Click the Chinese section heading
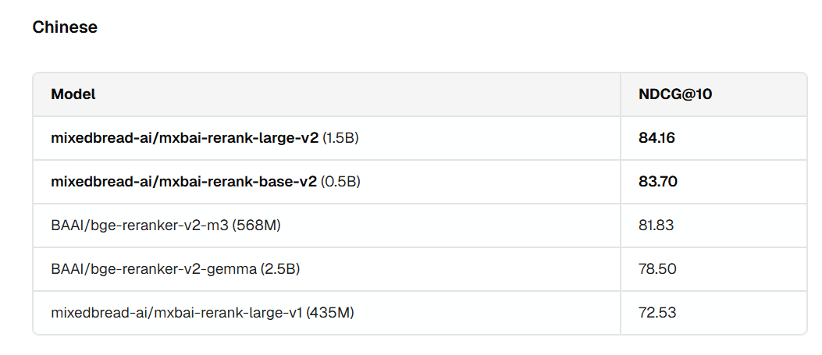Image resolution: width=822 pixels, height=355 pixels. click(65, 27)
